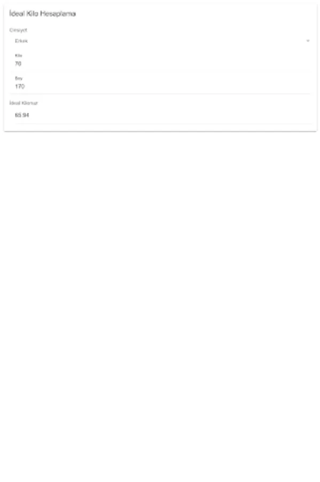Viewport: 320px width, 482px height.
Task: Click the underline beneath the result field
Action: tap(162, 124)
